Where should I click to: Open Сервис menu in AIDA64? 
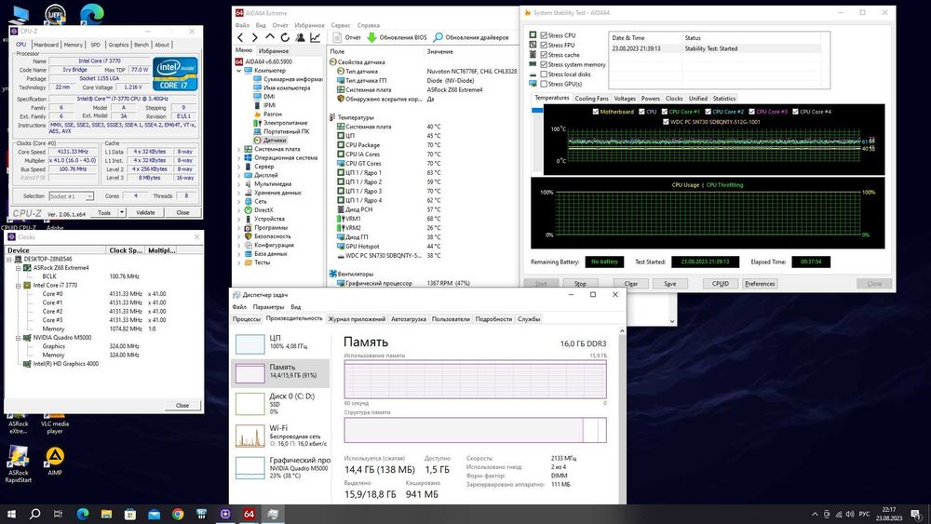pyautogui.click(x=340, y=25)
